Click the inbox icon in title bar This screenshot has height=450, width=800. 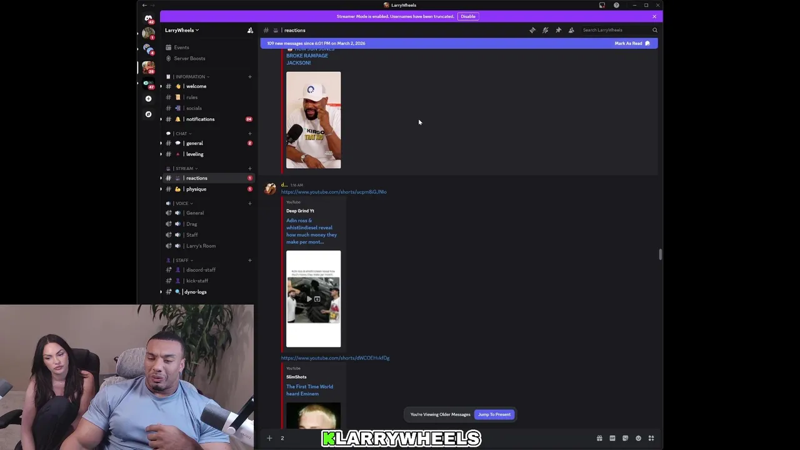(x=602, y=5)
